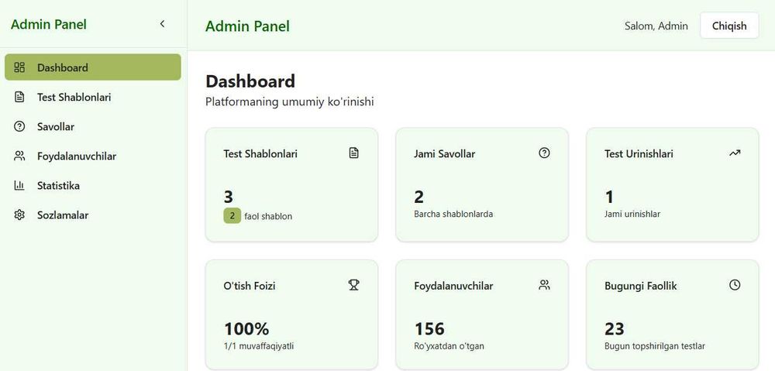Screen dimensions: 775x371
Task: Open Sozlamalar from the sidebar
Action: [62, 215]
